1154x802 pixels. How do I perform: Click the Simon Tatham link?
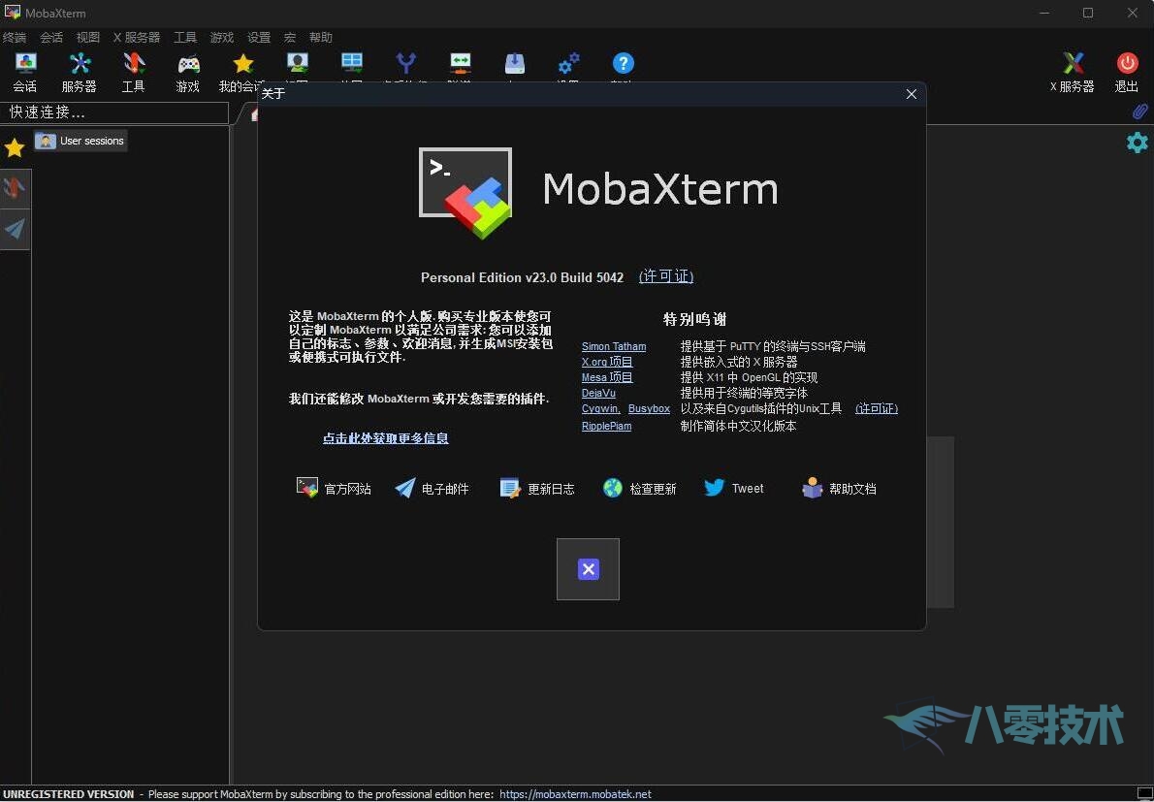[614, 346]
